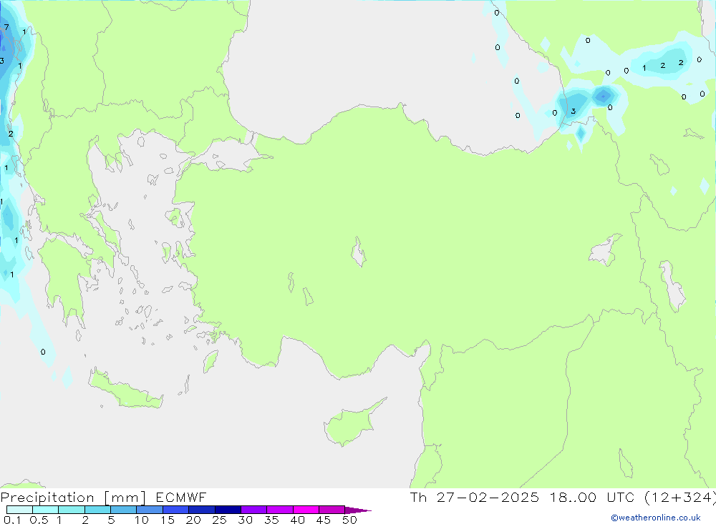Pick the legend swatch between 35 and 40

pyautogui.click(x=280, y=510)
